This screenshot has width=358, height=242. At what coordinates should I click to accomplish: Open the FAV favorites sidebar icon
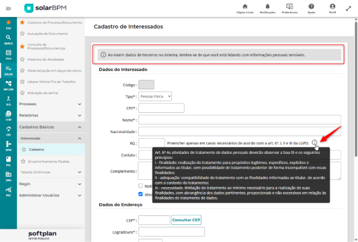(x=8, y=25)
